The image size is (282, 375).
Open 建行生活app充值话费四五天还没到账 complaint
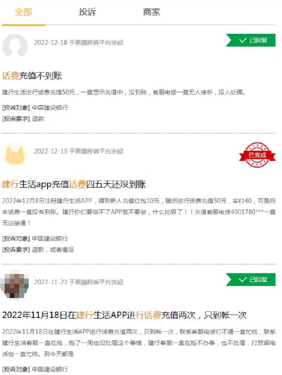(74, 184)
